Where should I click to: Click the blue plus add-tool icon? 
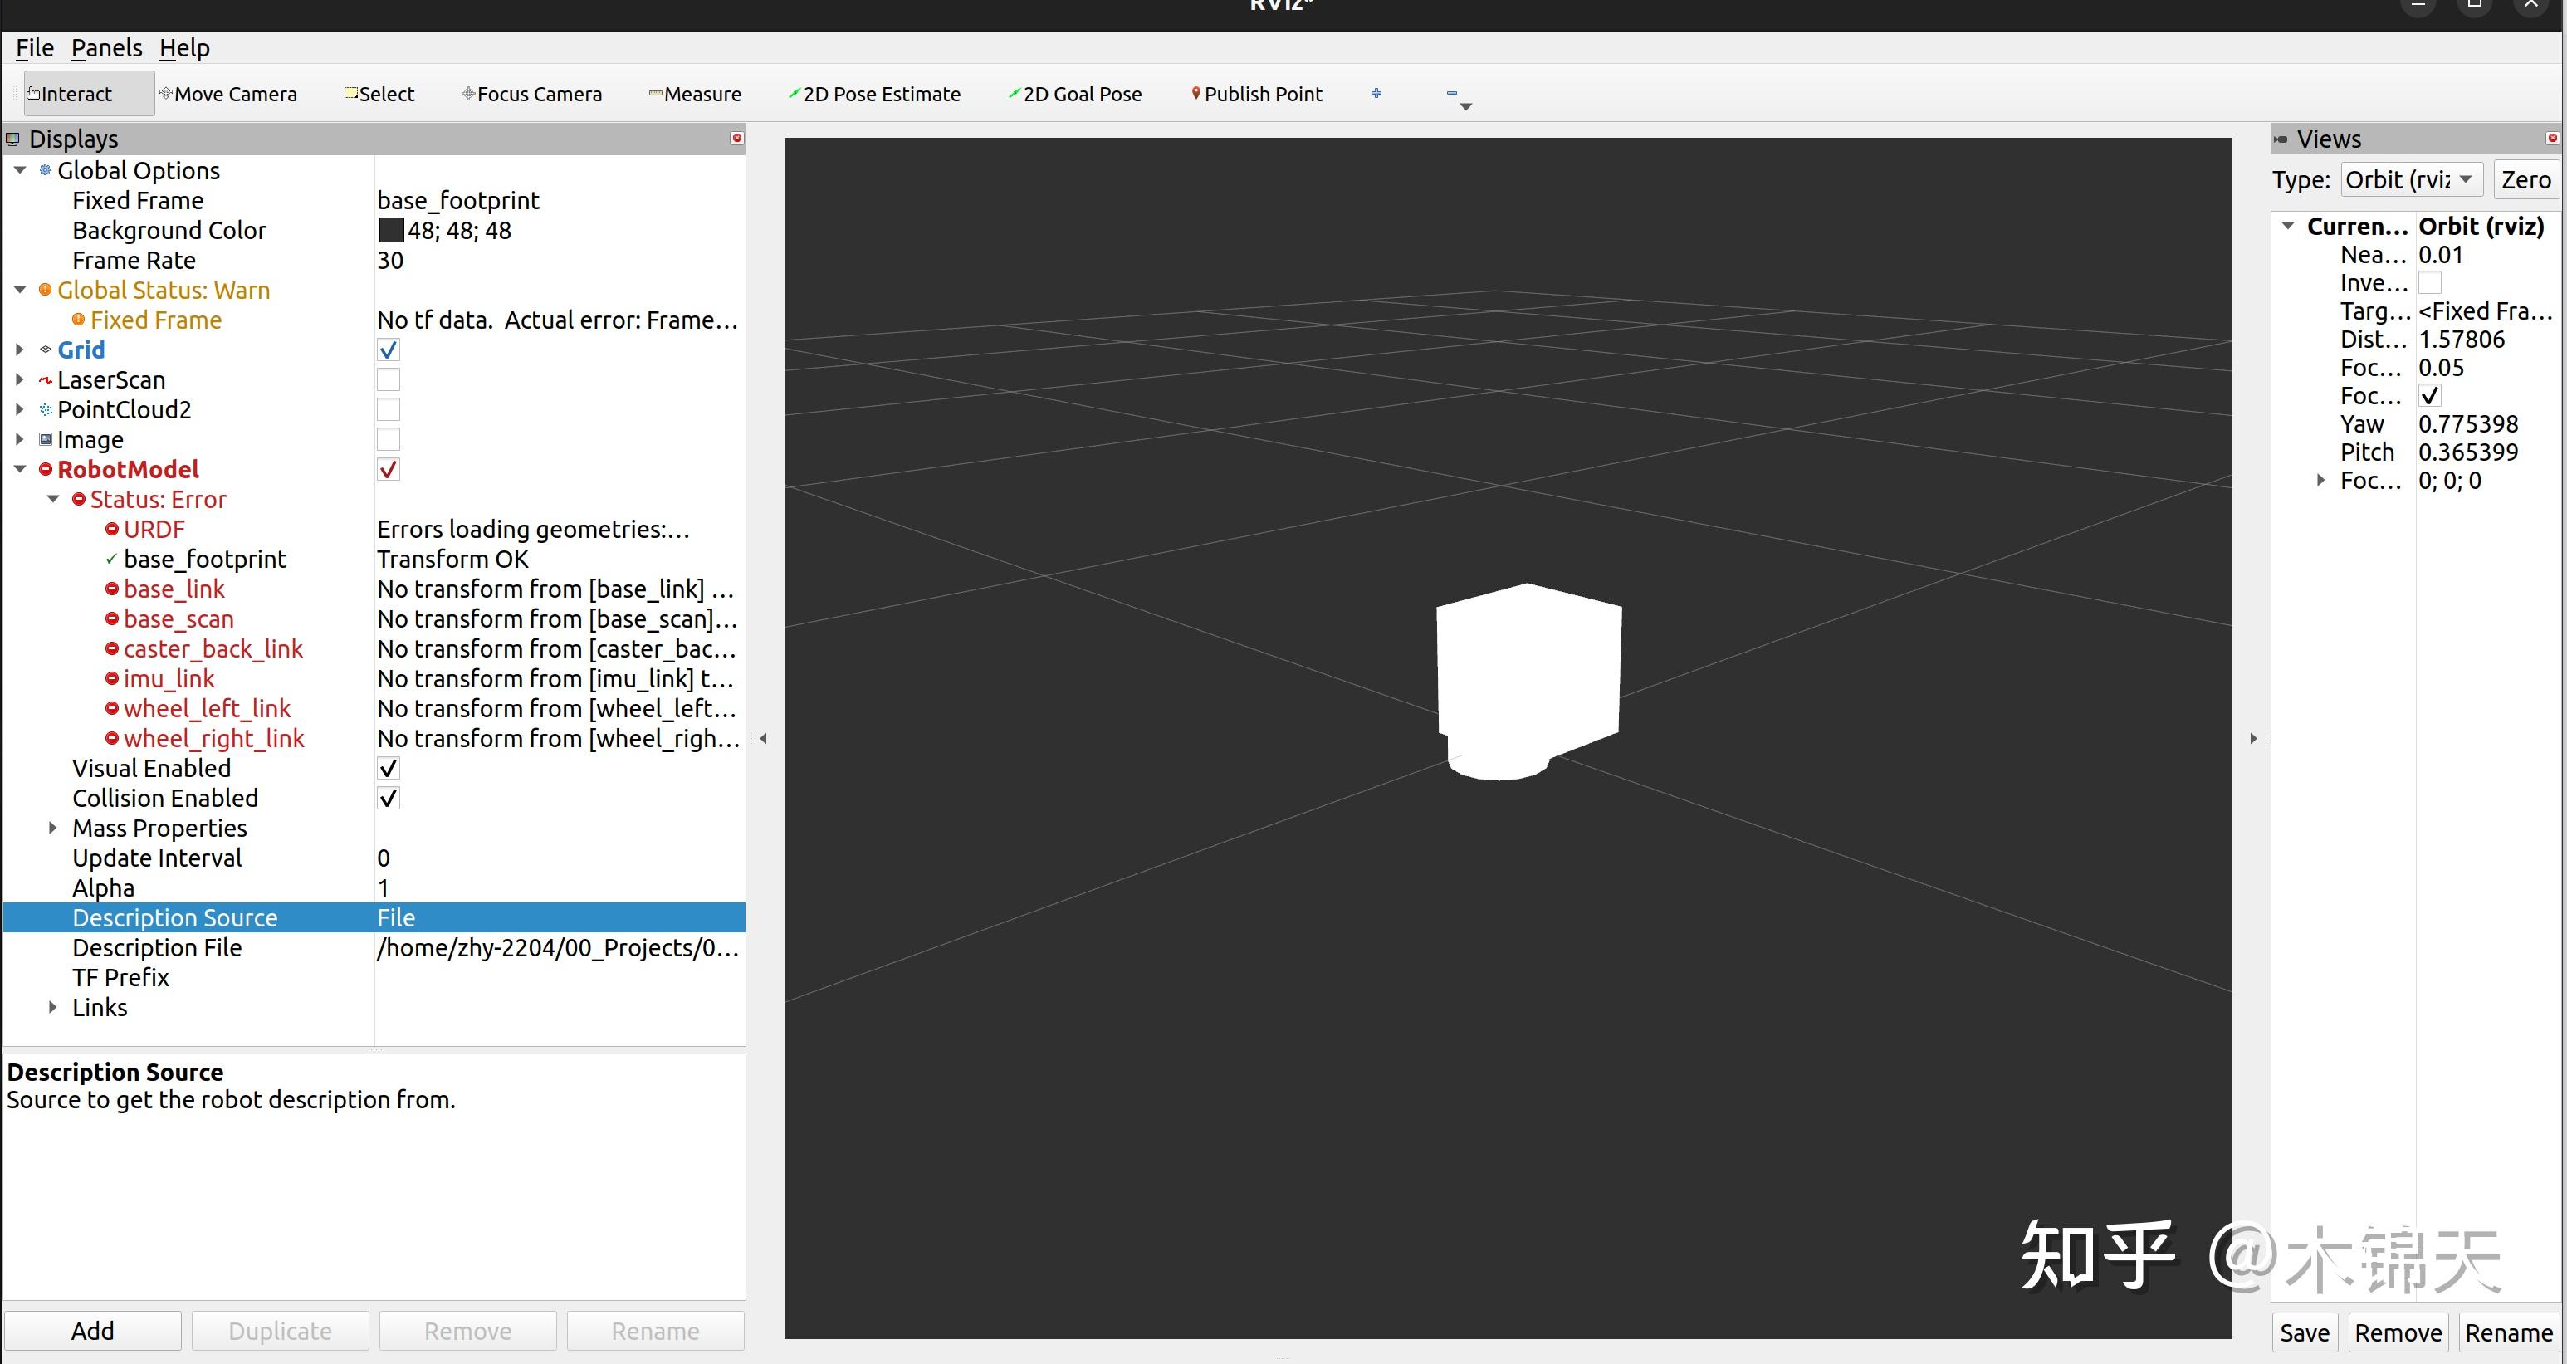(1376, 93)
